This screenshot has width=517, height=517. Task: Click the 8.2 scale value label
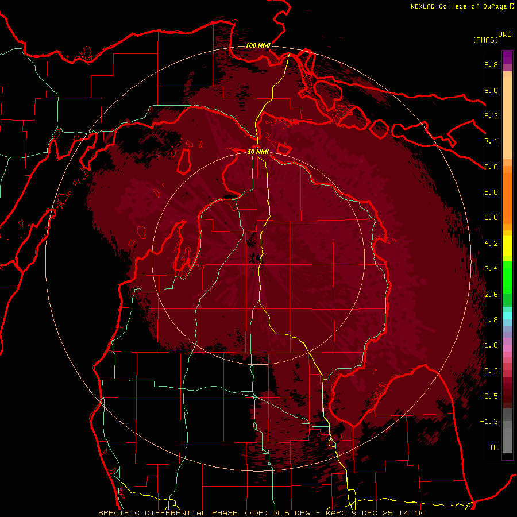click(491, 115)
